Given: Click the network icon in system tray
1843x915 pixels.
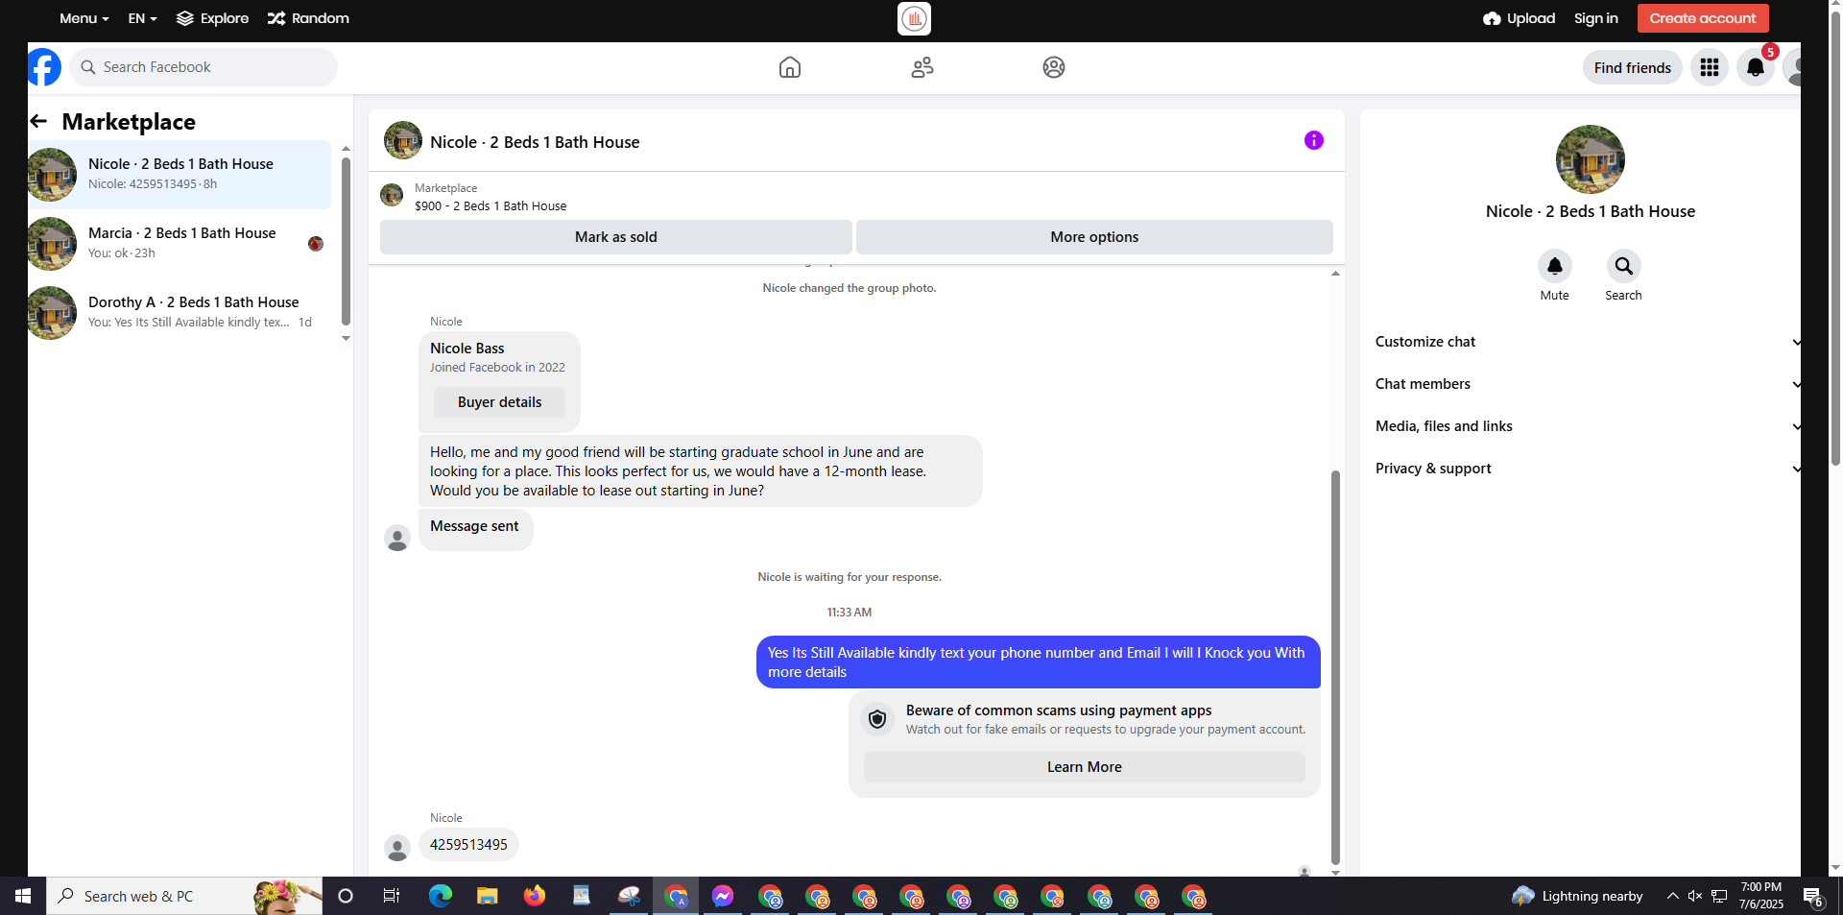Looking at the screenshot, I should (x=1719, y=896).
